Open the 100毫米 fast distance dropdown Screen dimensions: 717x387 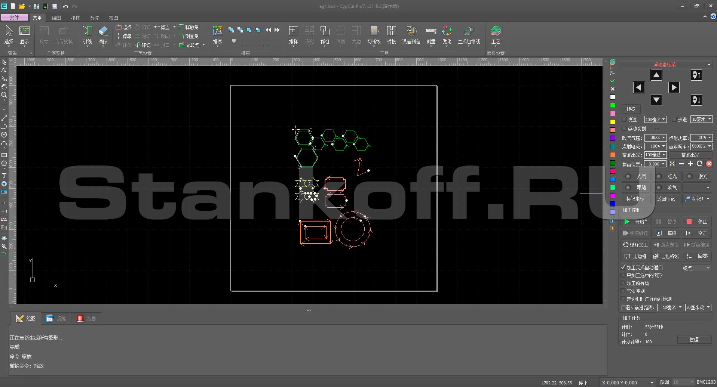tap(655, 120)
